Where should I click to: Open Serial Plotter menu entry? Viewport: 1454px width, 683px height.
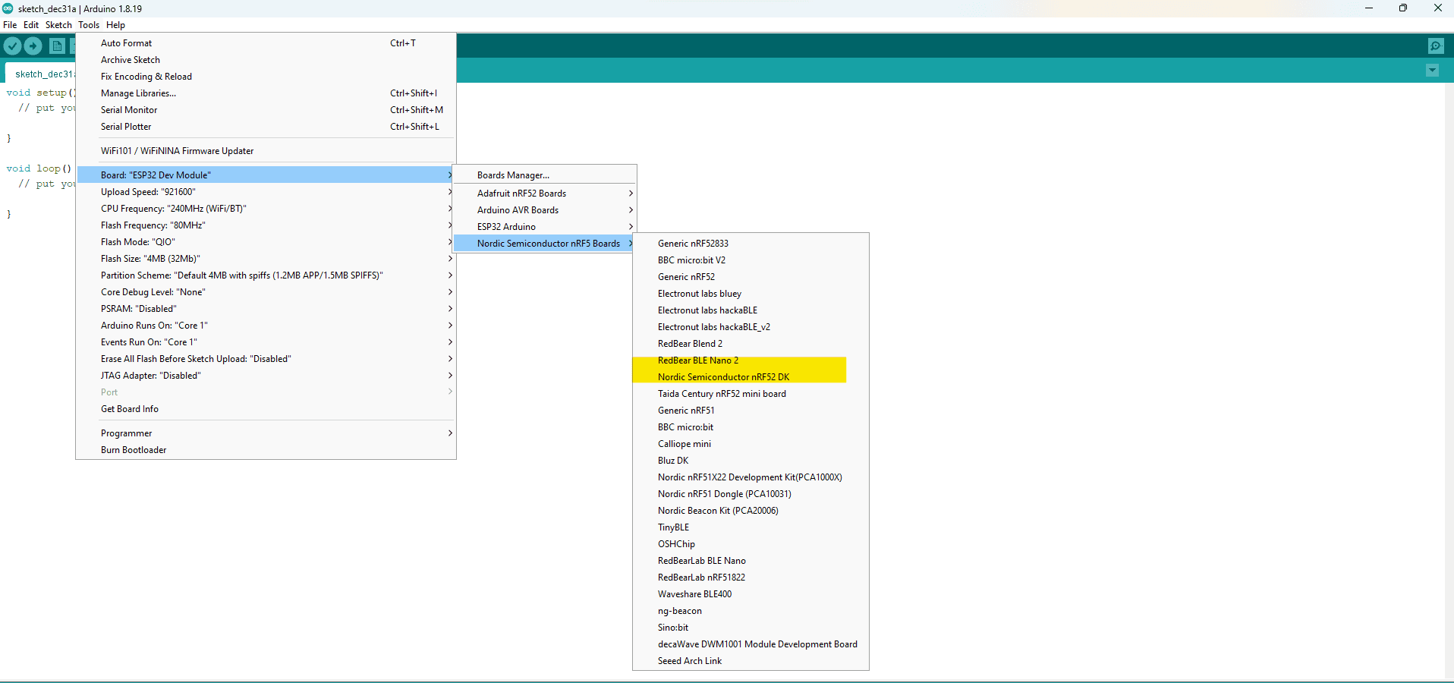pyautogui.click(x=266, y=127)
